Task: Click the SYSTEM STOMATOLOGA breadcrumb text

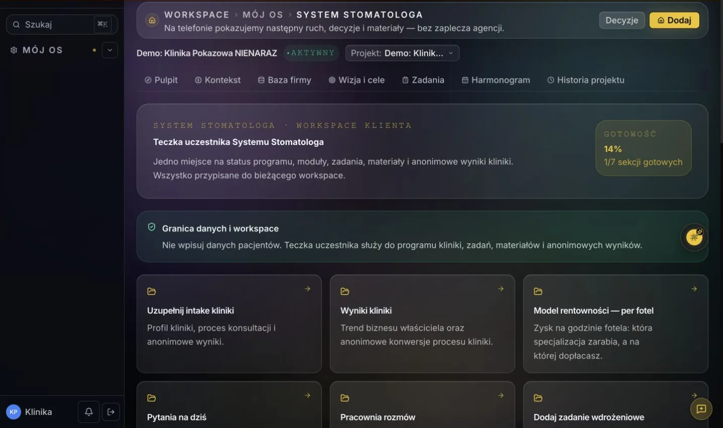Action: (359, 15)
